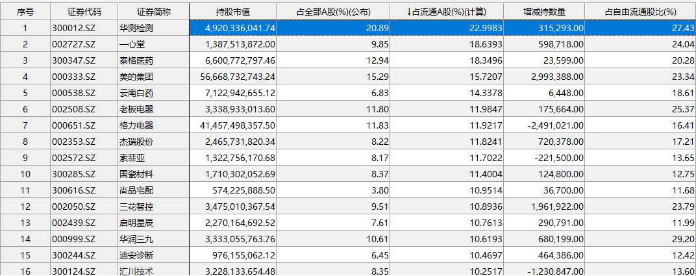Click the 占自由流通股比(%) column header
The image size is (696, 276).
641,12
